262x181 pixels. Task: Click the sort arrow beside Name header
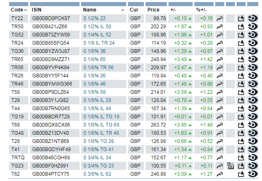click(122, 10)
